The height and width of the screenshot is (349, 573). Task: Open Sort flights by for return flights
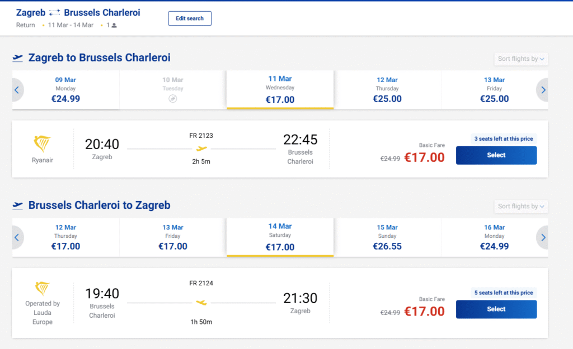pyautogui.click(x=521, y=206)
